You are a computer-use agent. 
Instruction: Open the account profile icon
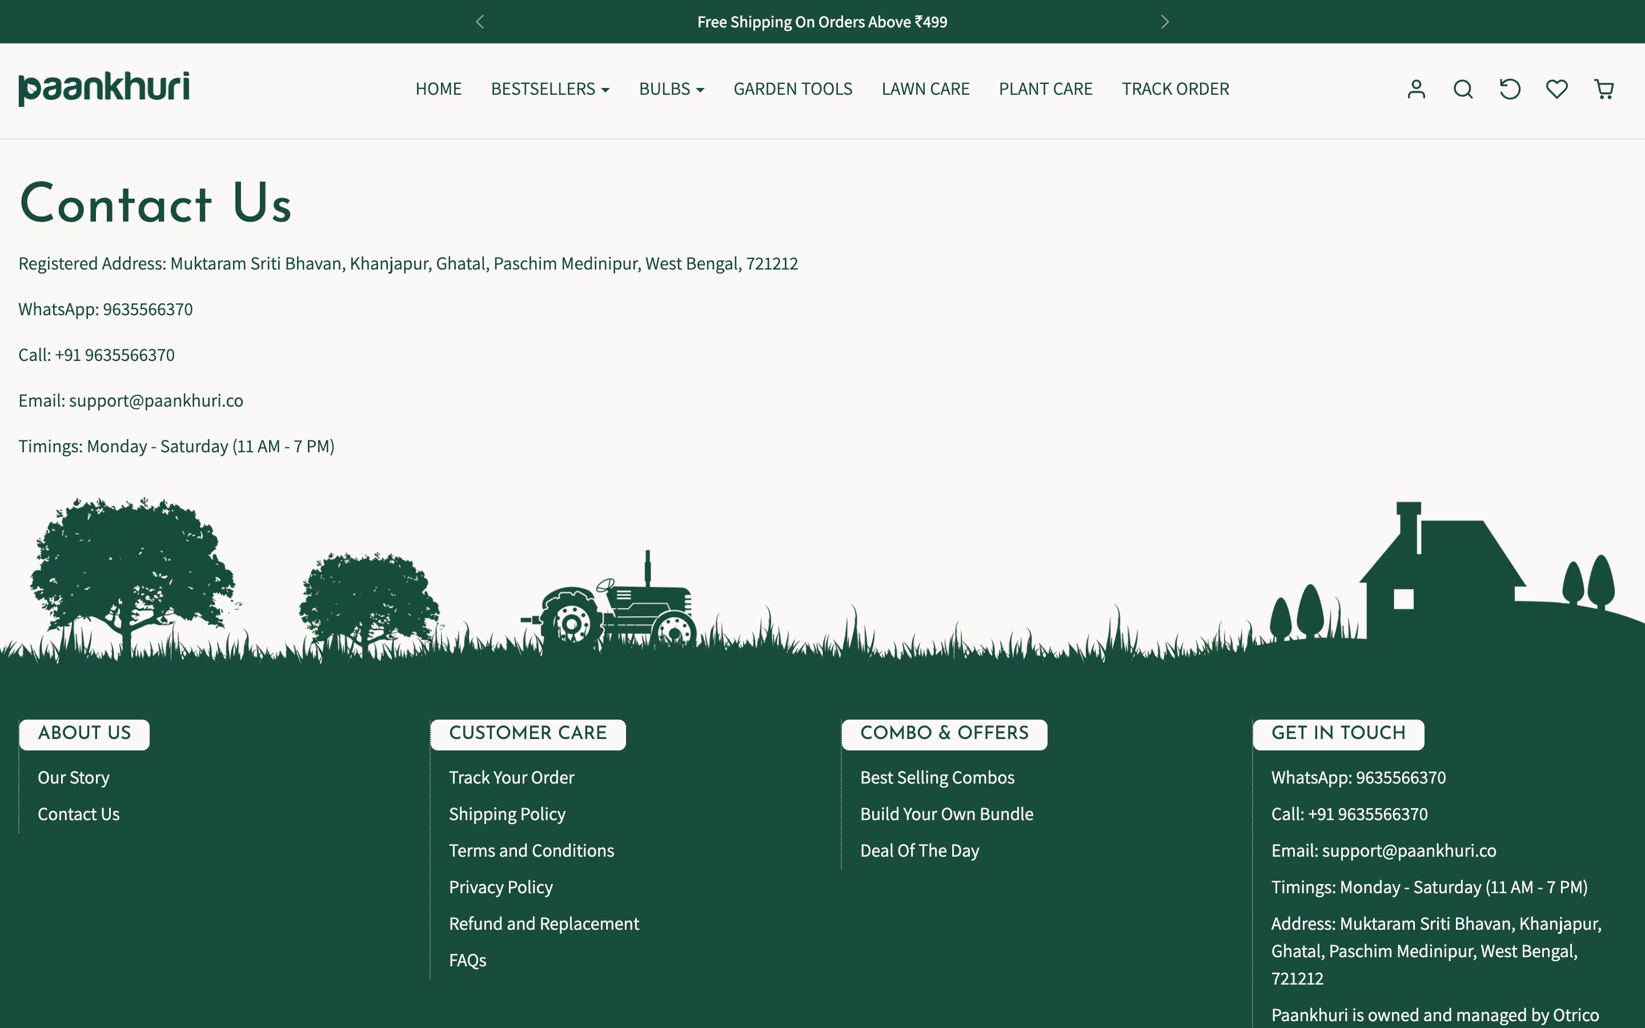pos(1417,89)
